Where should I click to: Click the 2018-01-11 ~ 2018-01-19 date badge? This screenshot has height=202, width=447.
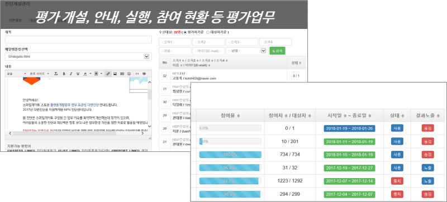tap(350, 141)
